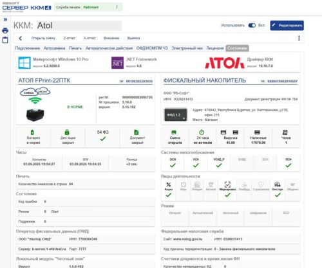
Task: Select the Состояние tab
Action: coord(237,48)
